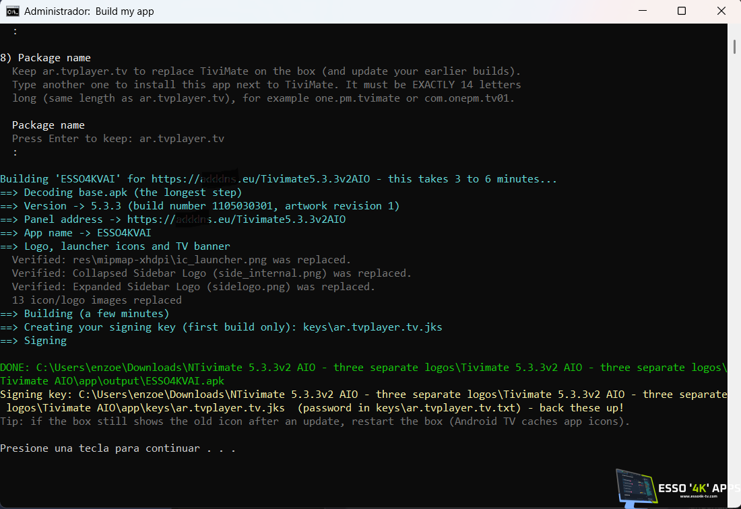
Task: Close the Build my app console
Action: 721,11
